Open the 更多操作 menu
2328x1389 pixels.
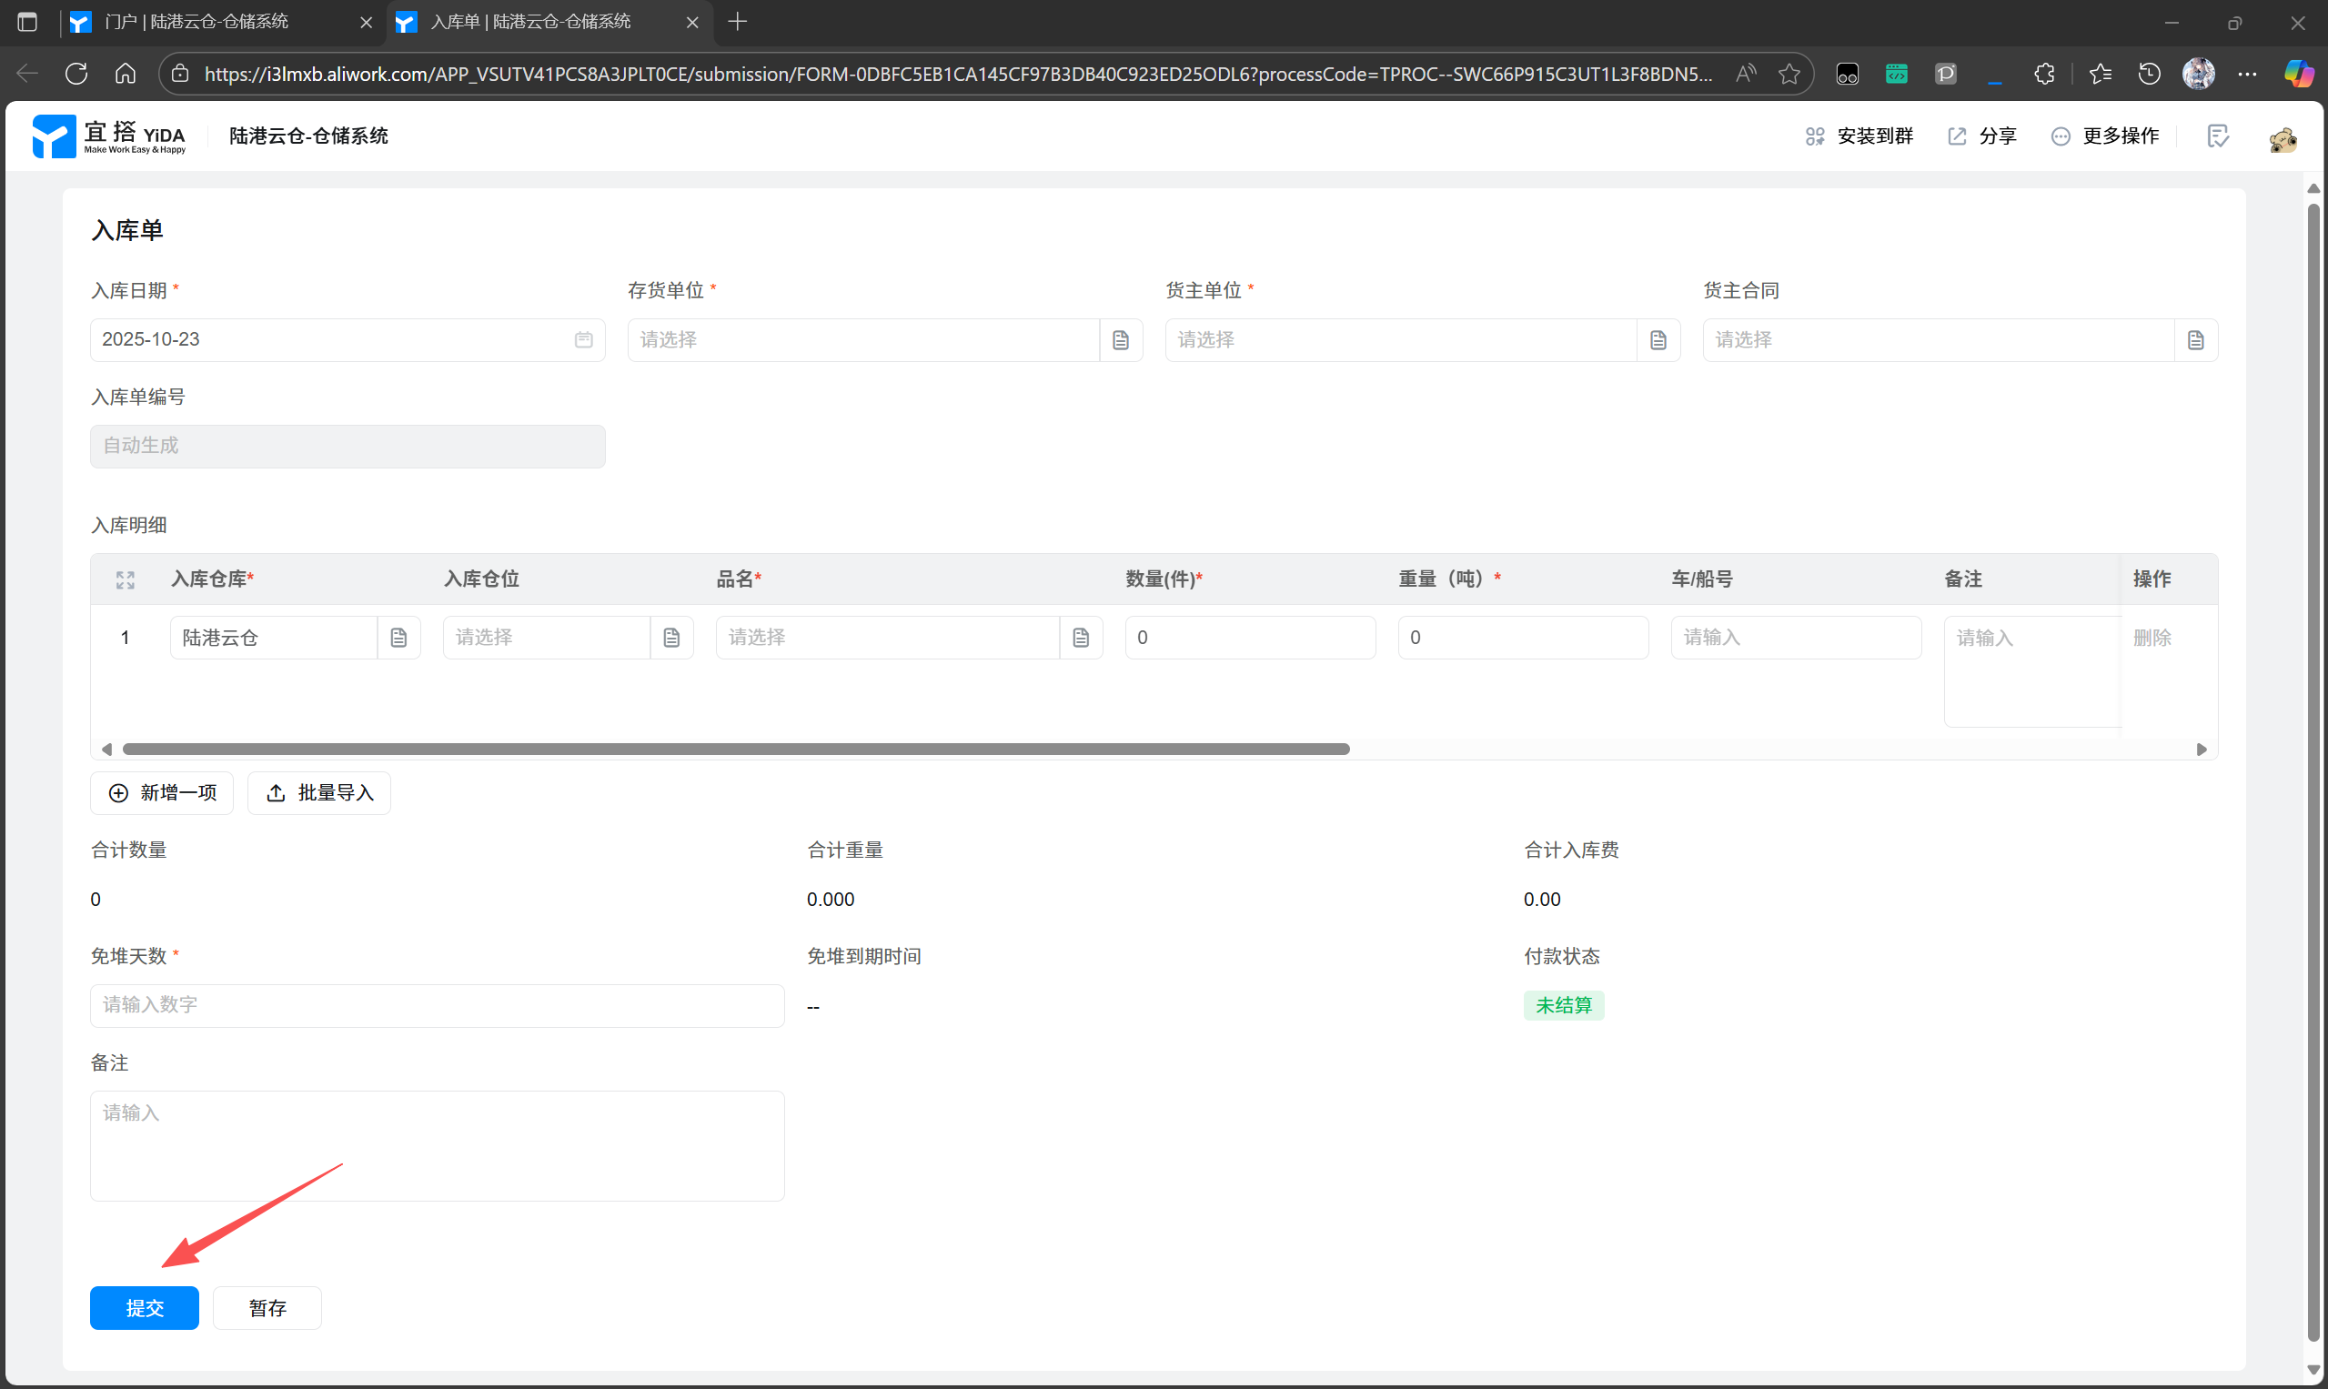pos(2105,136)
